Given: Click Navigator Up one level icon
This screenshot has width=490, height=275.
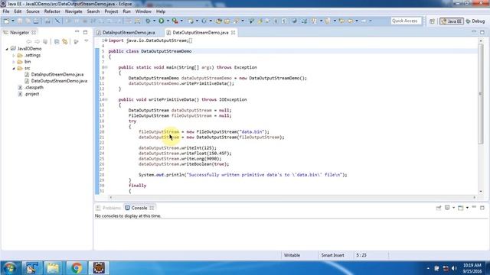Looking at the screenshot, I should click(45, 41).
